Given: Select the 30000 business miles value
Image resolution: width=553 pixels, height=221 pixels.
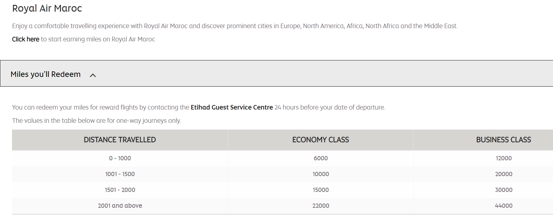Looking at the screenshot, I should coord(503,190).
